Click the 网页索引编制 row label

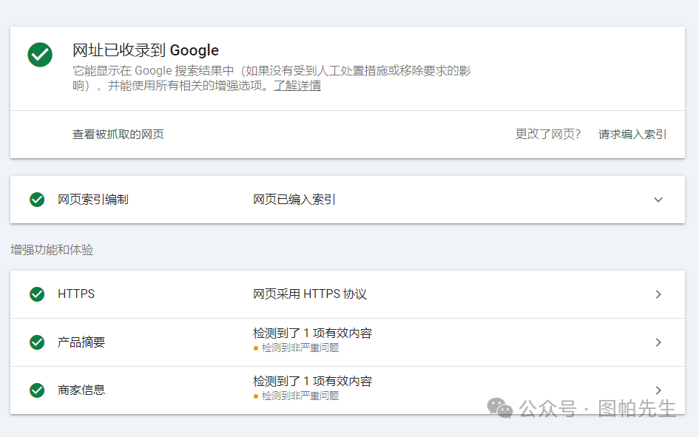point(92,200)
